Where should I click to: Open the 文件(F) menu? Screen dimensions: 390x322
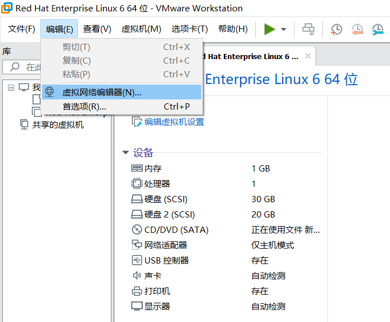coord(22,29)
